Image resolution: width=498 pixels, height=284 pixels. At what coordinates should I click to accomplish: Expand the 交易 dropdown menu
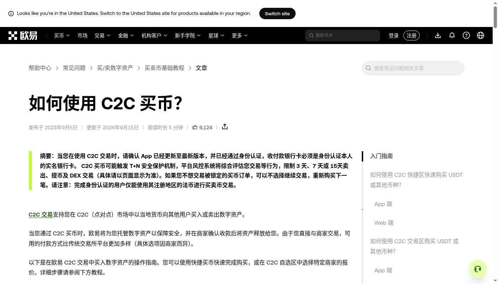[x=102, y=35]
